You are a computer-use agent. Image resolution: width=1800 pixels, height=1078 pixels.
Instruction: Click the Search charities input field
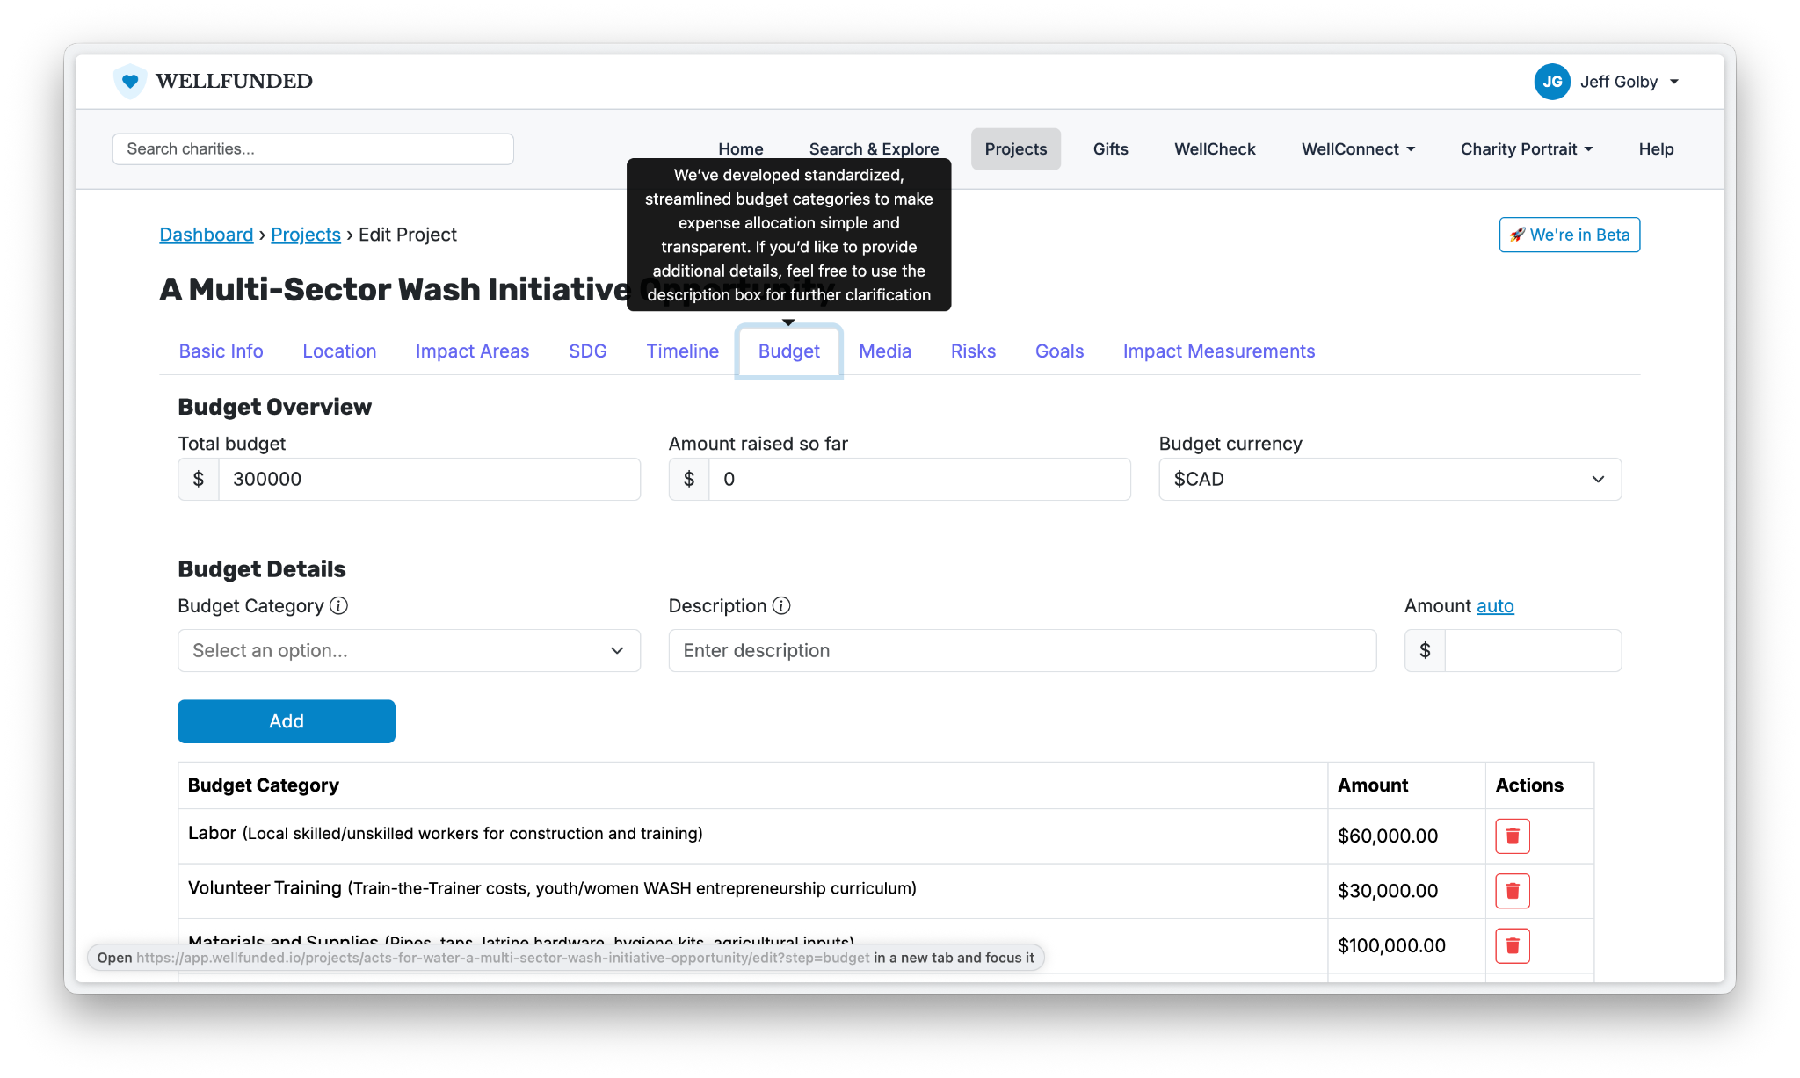(313, 149)
